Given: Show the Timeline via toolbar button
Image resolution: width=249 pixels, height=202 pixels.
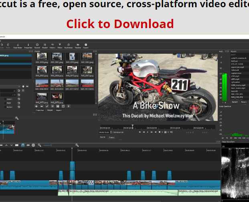Looking at the screenshot, I should coord(78,46).
